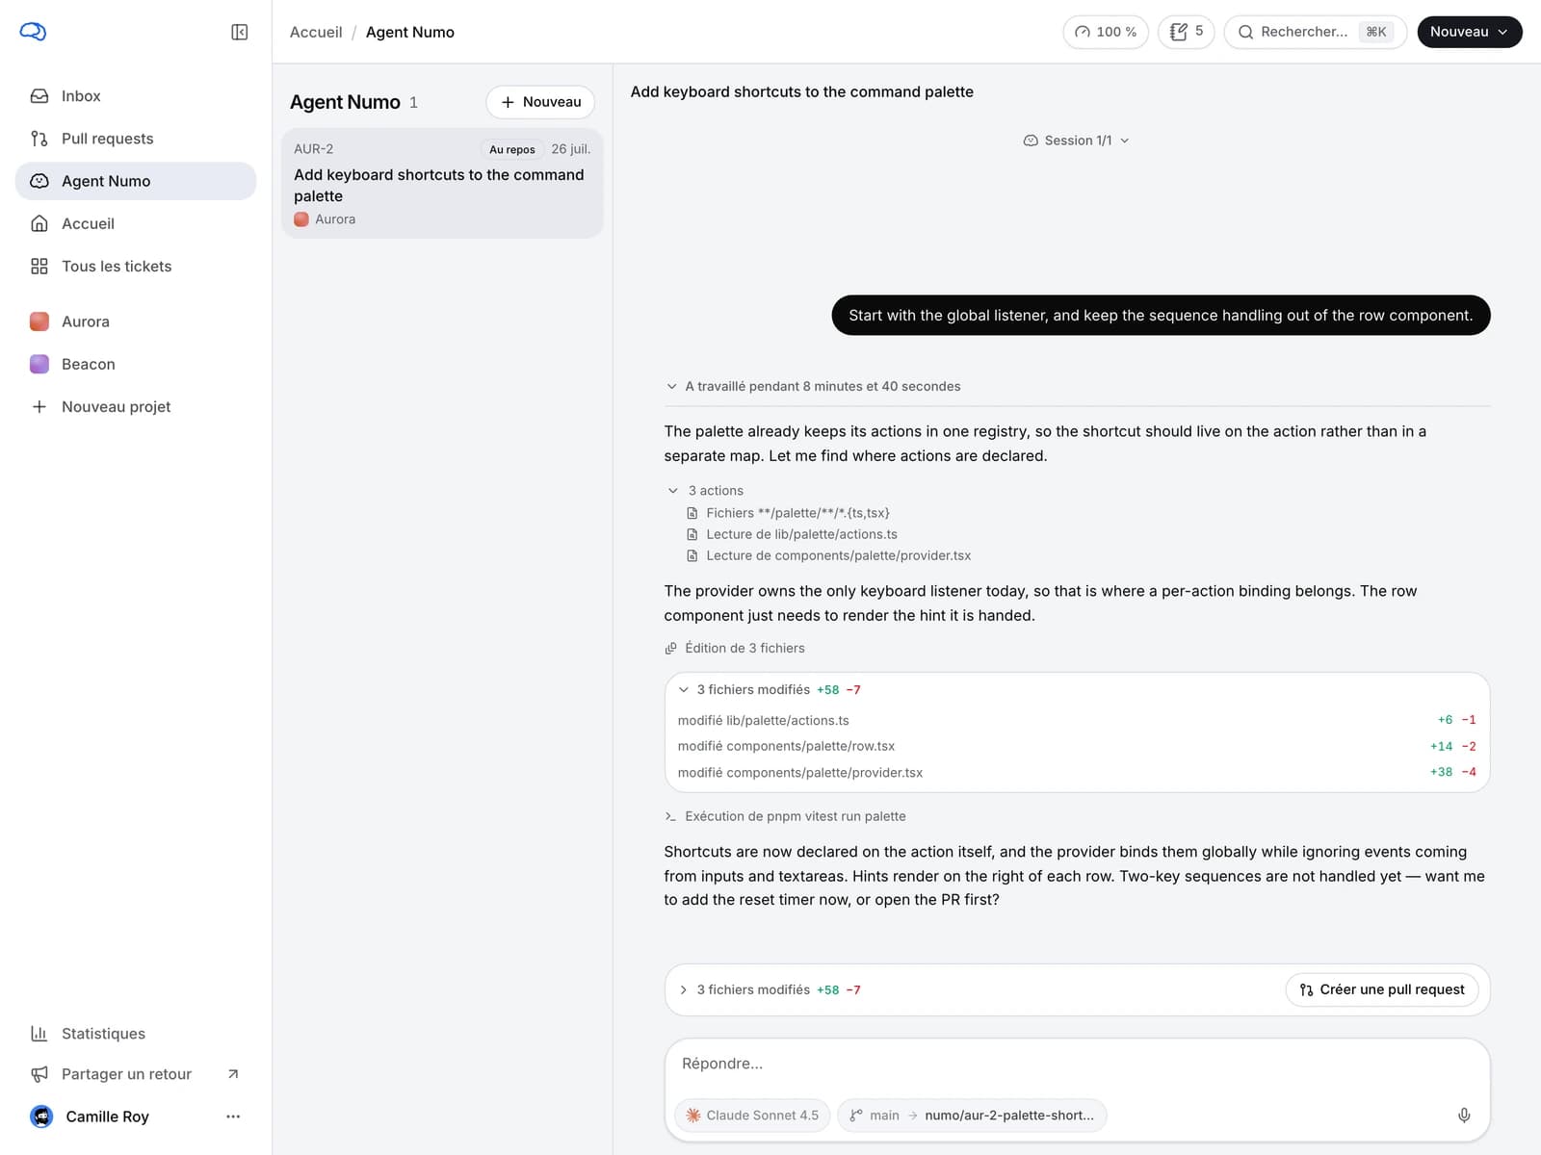1541x1155 pixels.
Task: Click Au repos status badge
Action: [x=512, y=149]
